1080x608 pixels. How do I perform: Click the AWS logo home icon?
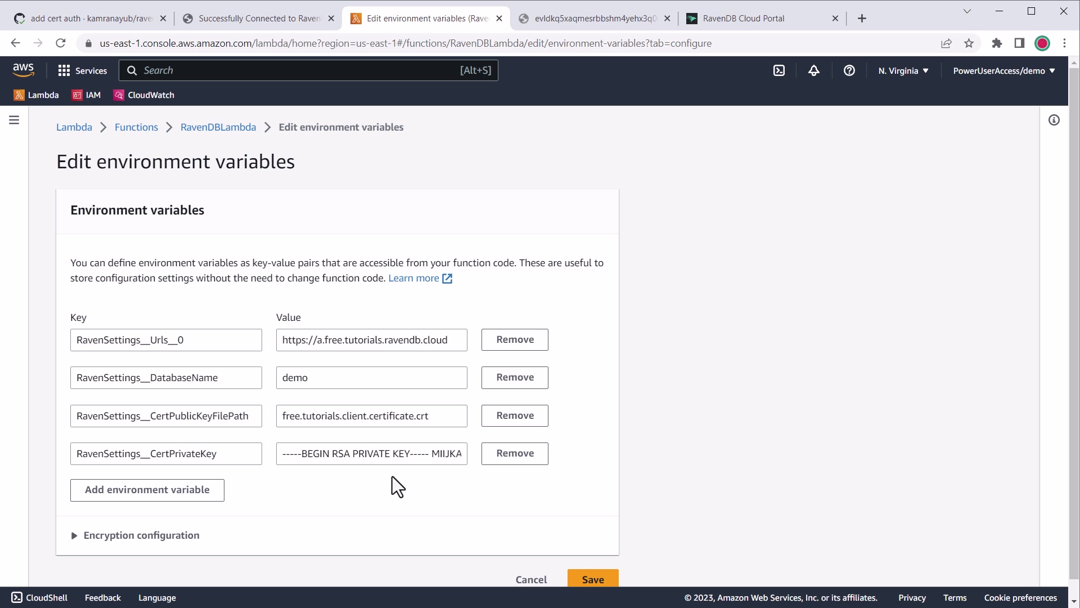point(23,70)
